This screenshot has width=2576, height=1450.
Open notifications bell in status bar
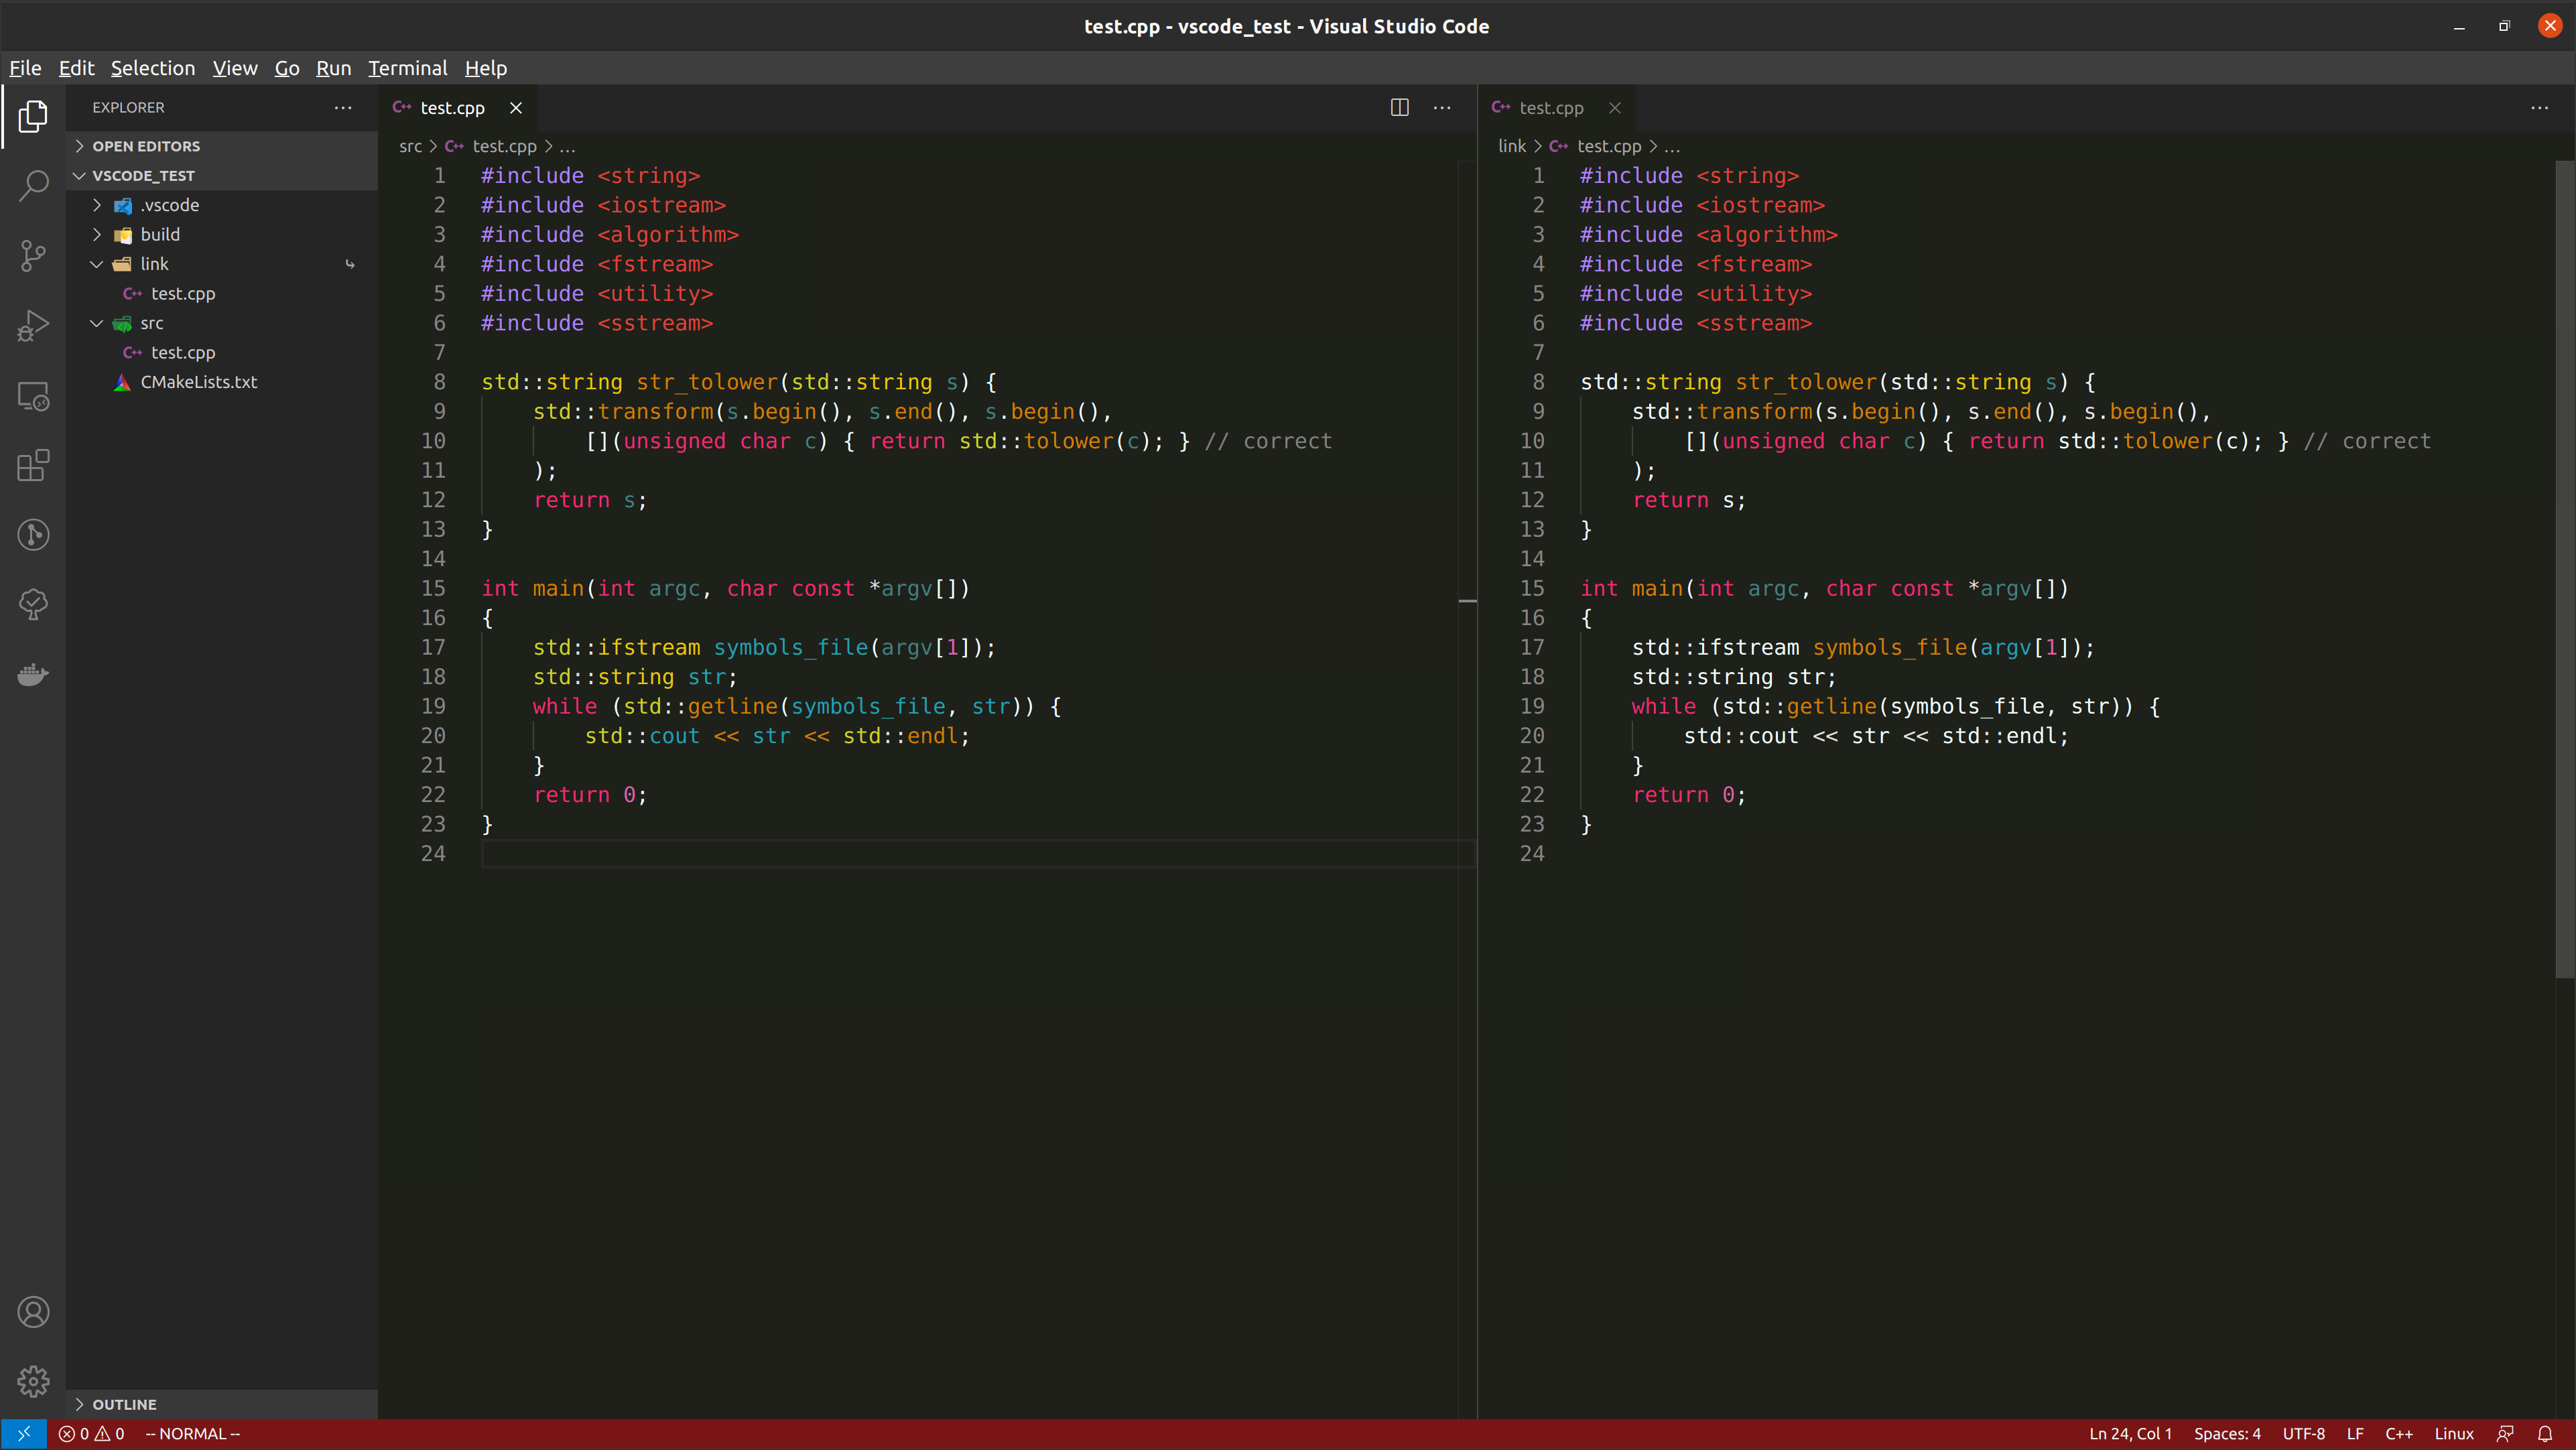[2545, 1434]
